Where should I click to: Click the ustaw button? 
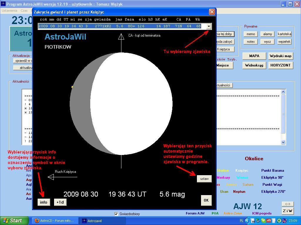coord(204,179)
